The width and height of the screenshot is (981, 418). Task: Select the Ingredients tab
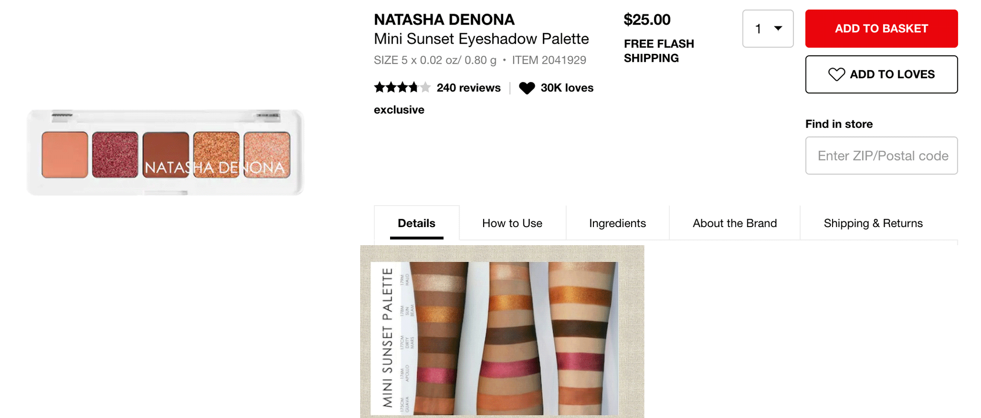point(617,223)
